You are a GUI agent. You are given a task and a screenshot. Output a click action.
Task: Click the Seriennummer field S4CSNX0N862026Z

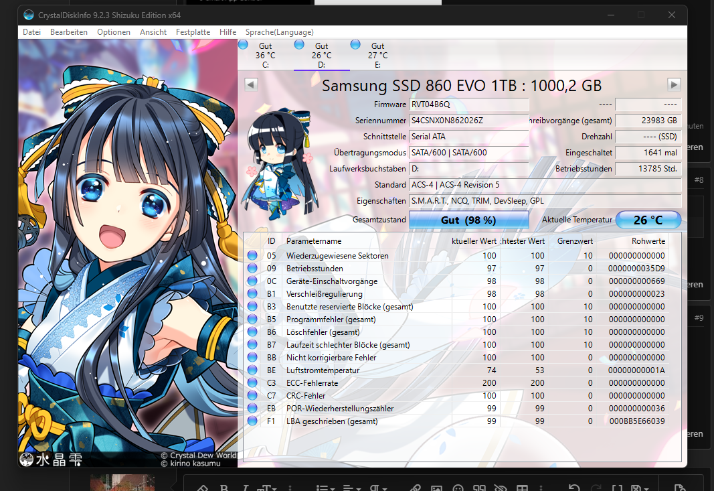468,121
